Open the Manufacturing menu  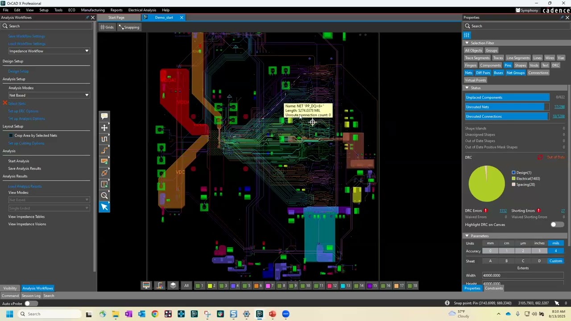(x=93, y=10)
